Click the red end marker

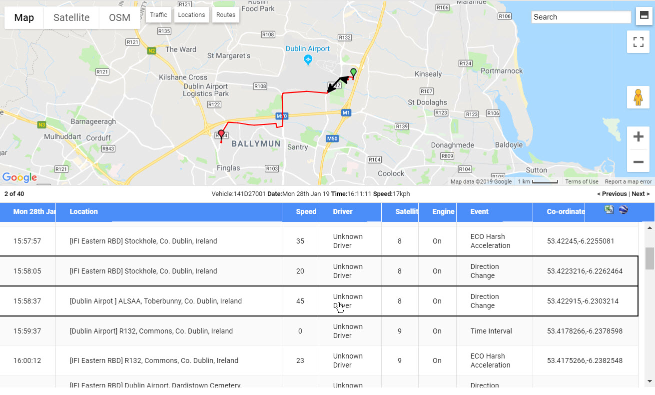pyautogui.click(x=221, y=135)
